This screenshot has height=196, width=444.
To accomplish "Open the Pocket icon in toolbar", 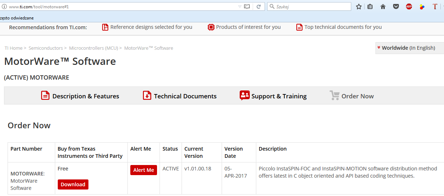I will click(x=396, y=6).
